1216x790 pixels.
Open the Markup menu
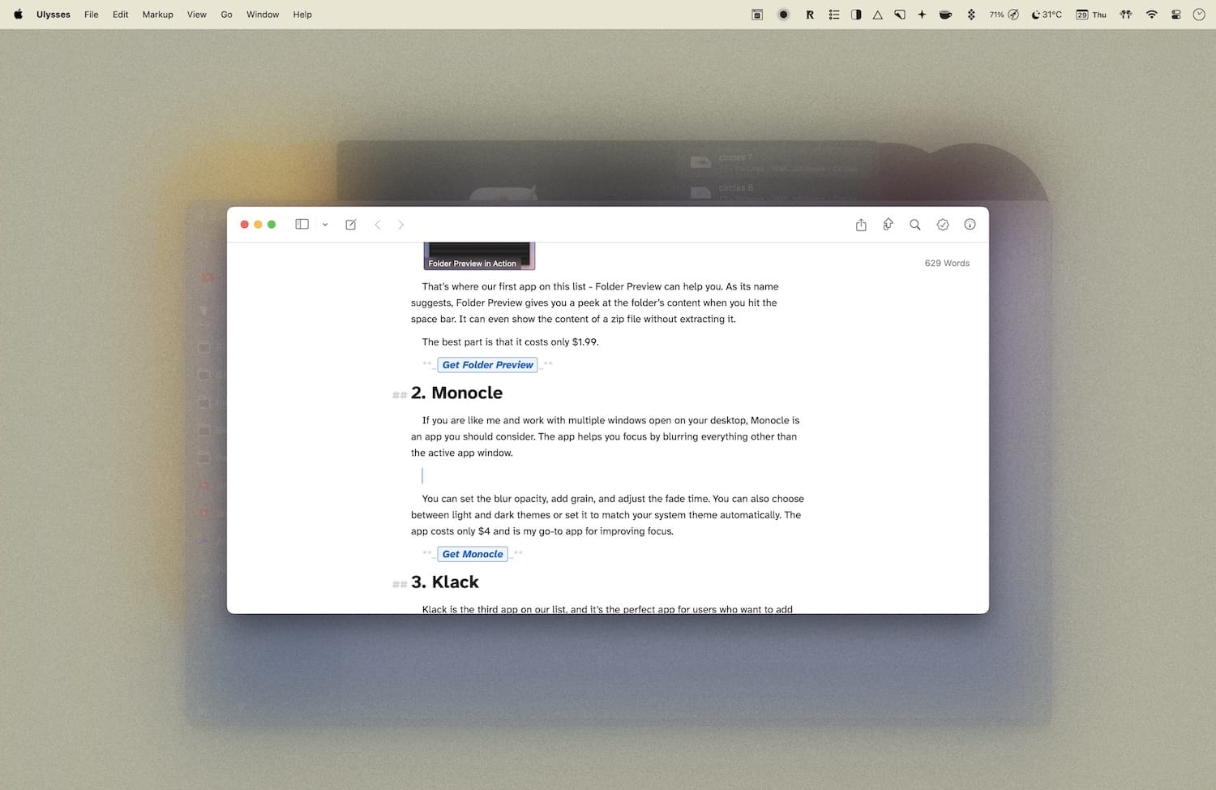(158, 15)
